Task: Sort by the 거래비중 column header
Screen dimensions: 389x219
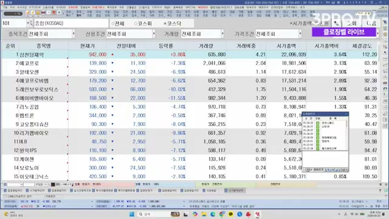Action: (246, 46)
